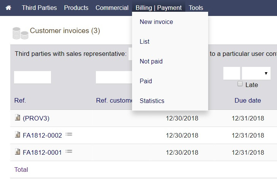Click the due date day input box
Screen dimensions: 277x179
tap(231, 73)
